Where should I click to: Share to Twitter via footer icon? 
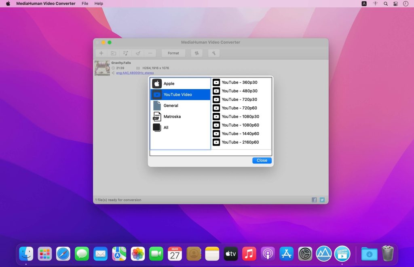(322, 200)
